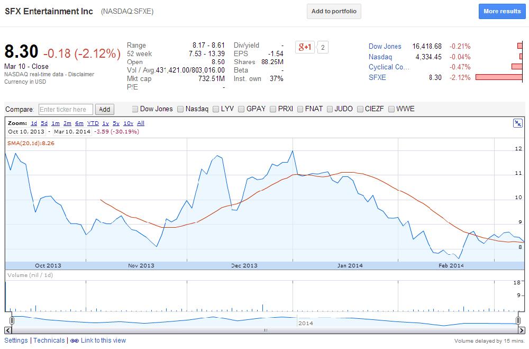
Task: Toggle the WWE comparison checkbox
Action: click(x=391, y=109)
